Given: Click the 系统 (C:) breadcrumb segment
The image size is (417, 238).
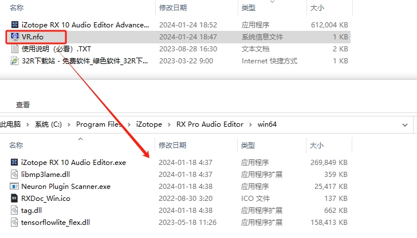Looking at the screenshot, I should [x=50, y=124].
